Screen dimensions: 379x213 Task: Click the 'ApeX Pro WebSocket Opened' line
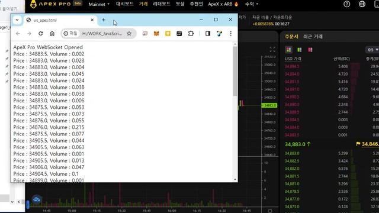(48, 47)
